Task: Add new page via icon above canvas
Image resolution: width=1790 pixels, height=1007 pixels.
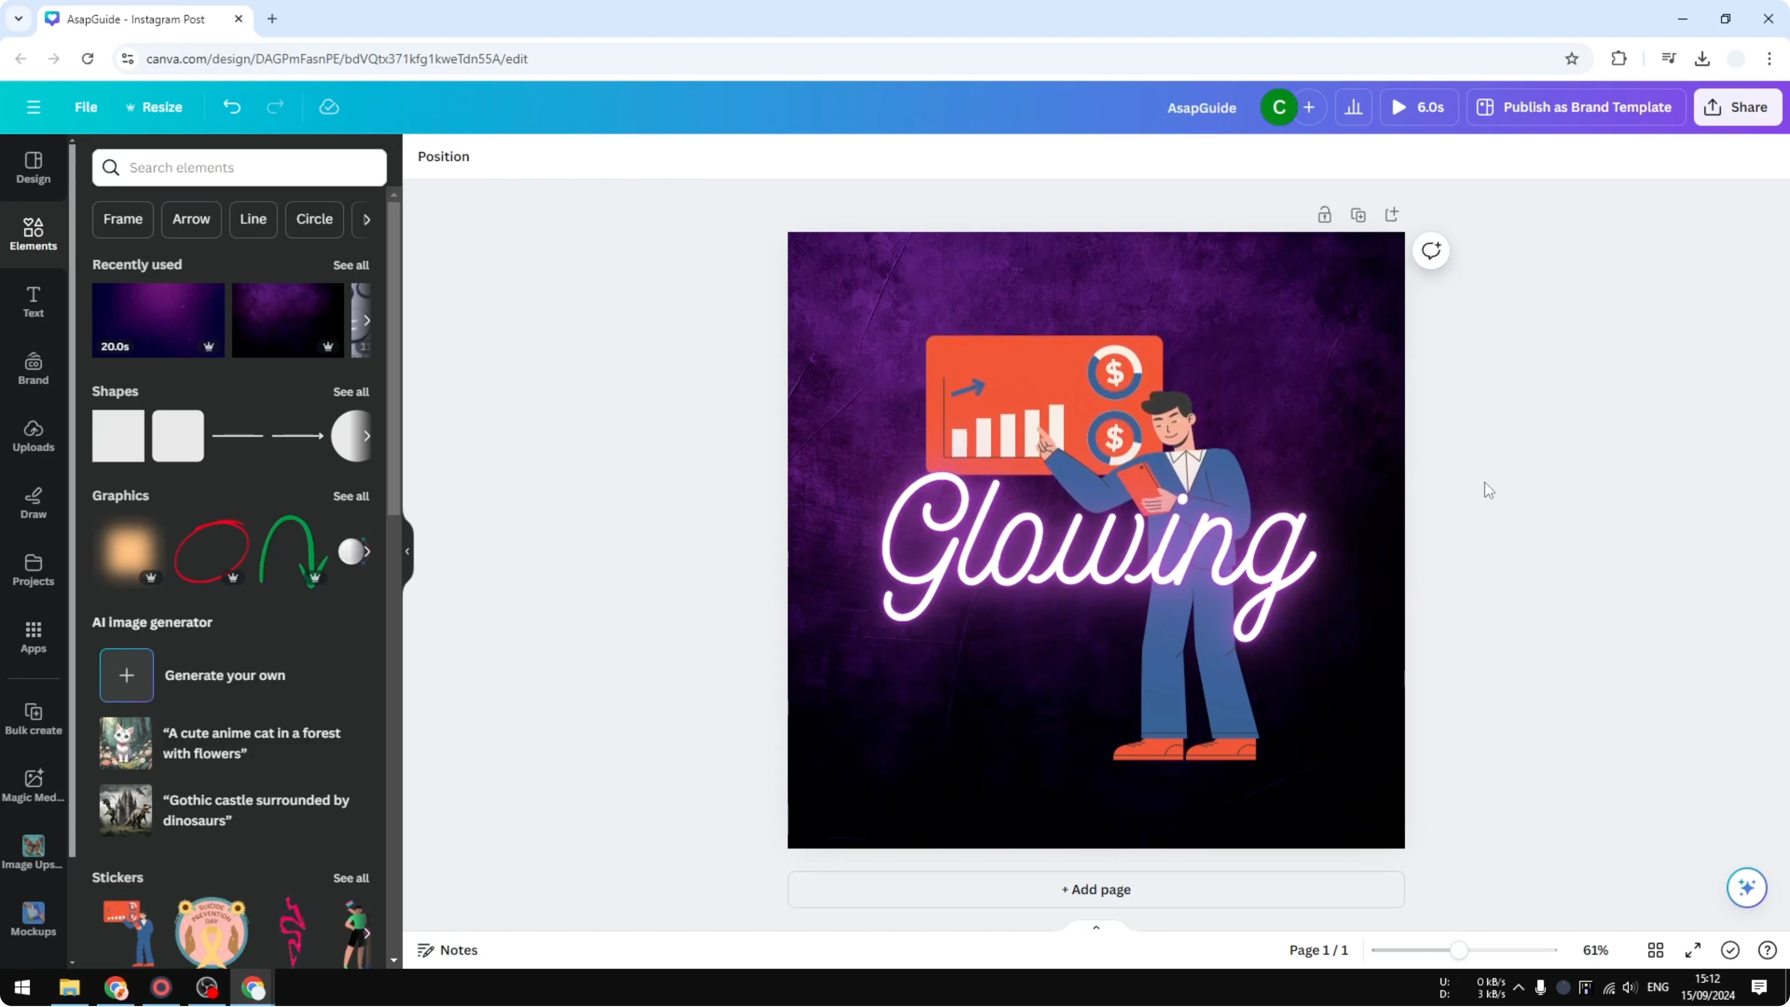Action: coord(1391,215)
